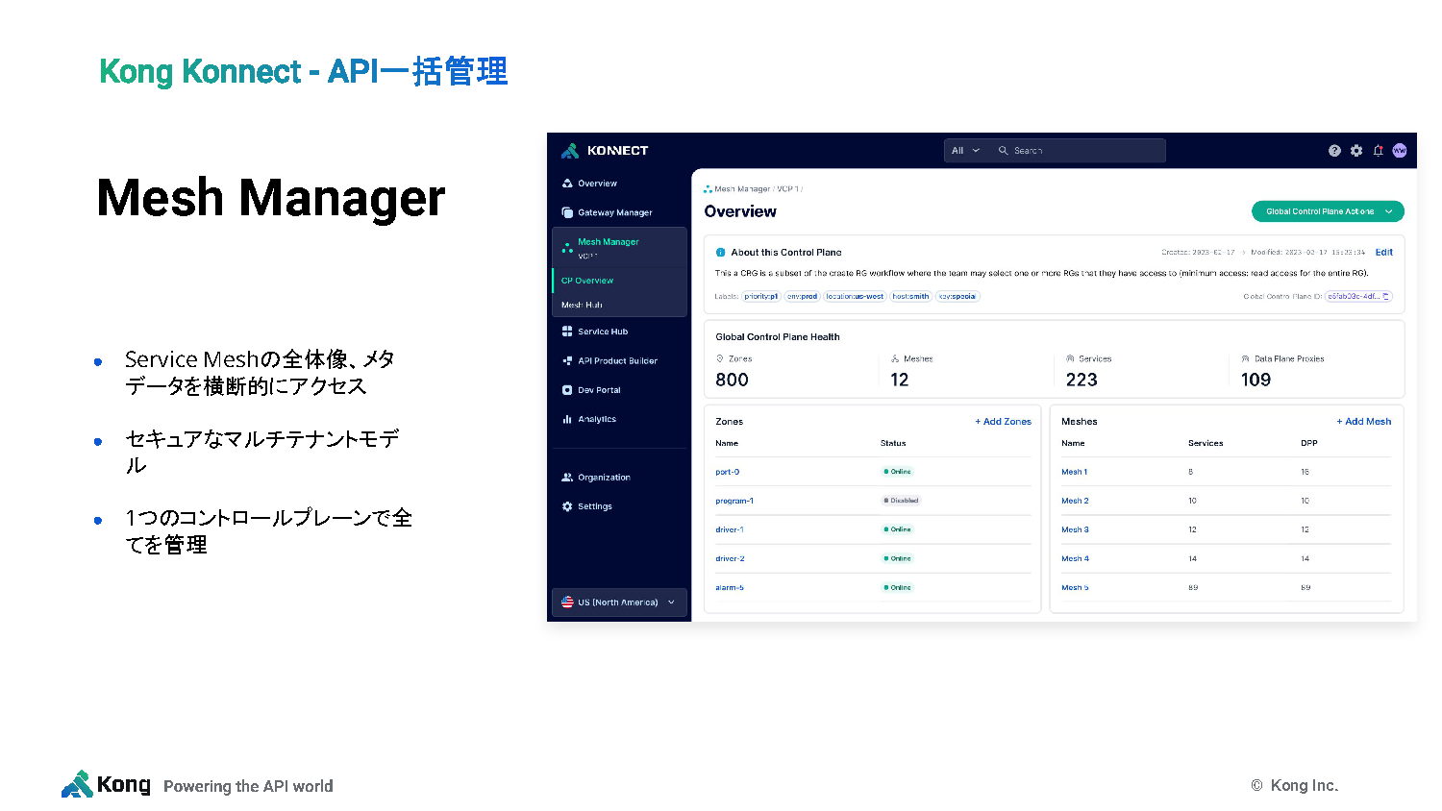The height and width of the screenshot is (811, 1442).
Task: Open the program-1 zone link
Action: (734, 501)
